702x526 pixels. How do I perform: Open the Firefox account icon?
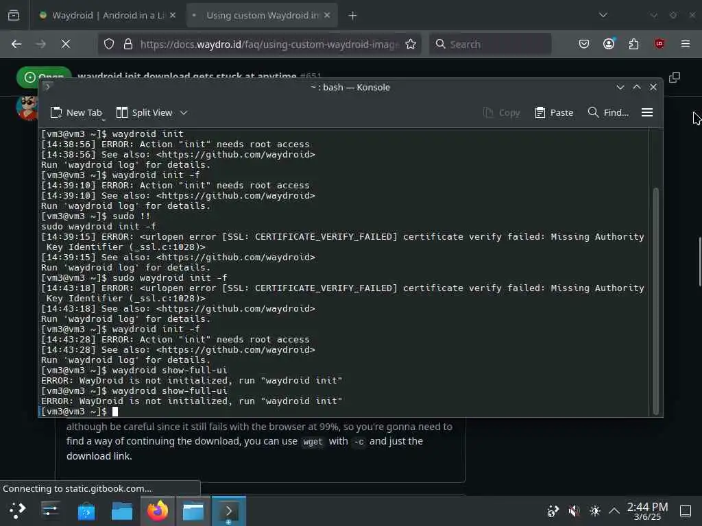pos(609,44)
